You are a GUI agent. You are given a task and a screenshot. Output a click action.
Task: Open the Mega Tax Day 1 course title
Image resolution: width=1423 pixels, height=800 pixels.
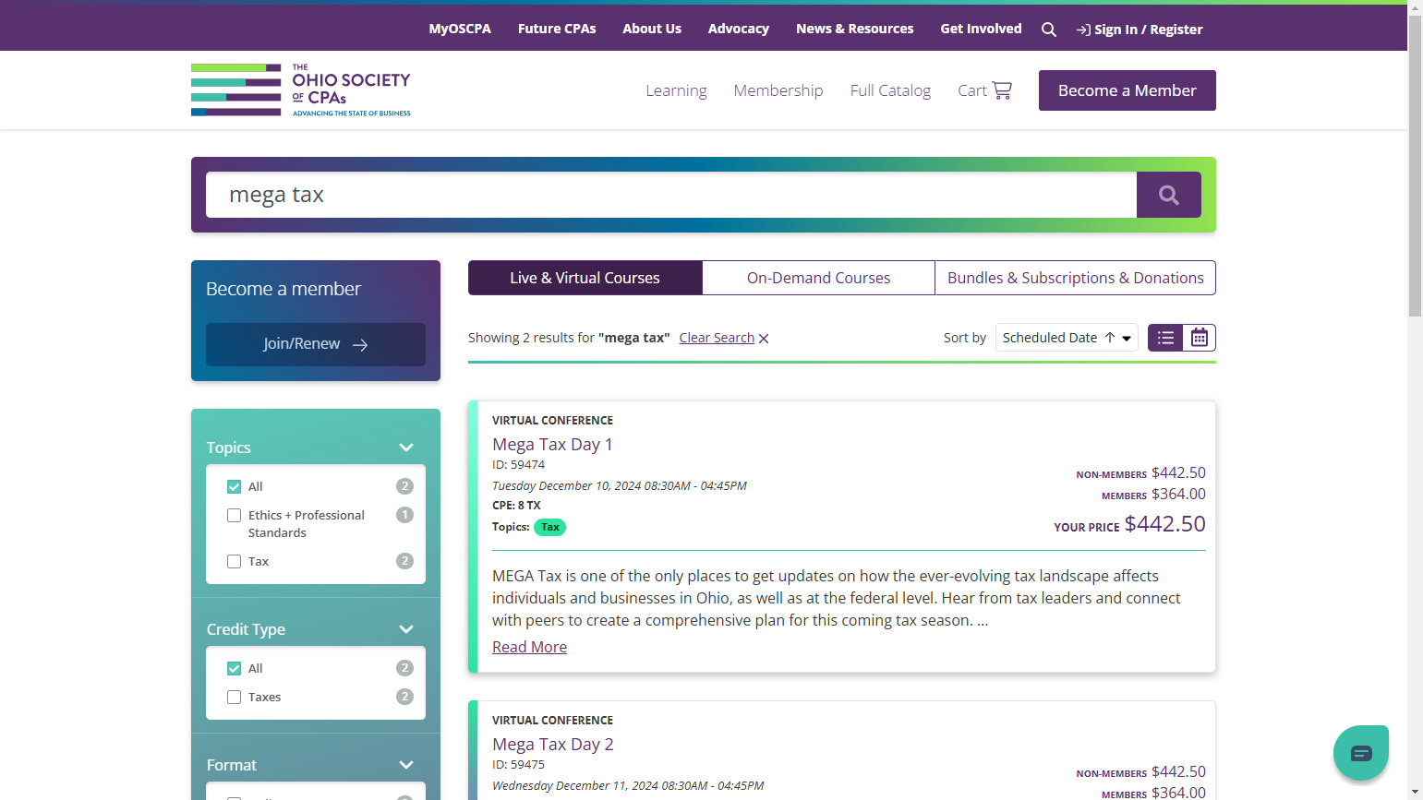552,444
